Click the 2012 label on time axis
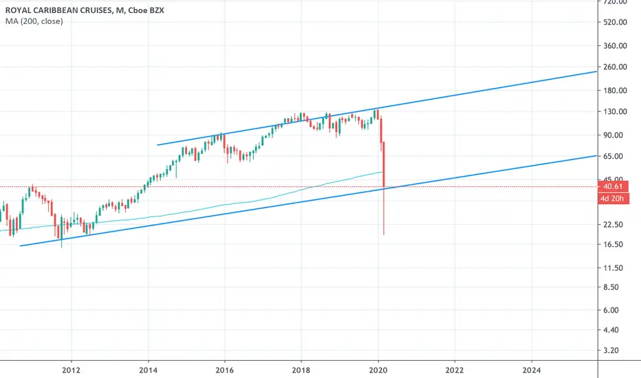This screenshot has height=378, width=641. click(71, 370)
